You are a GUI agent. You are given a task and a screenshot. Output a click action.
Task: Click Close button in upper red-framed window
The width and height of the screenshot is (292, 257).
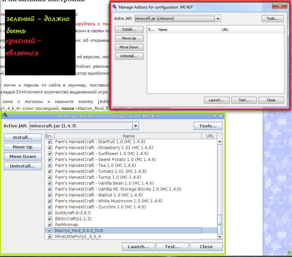pos(271,100)
